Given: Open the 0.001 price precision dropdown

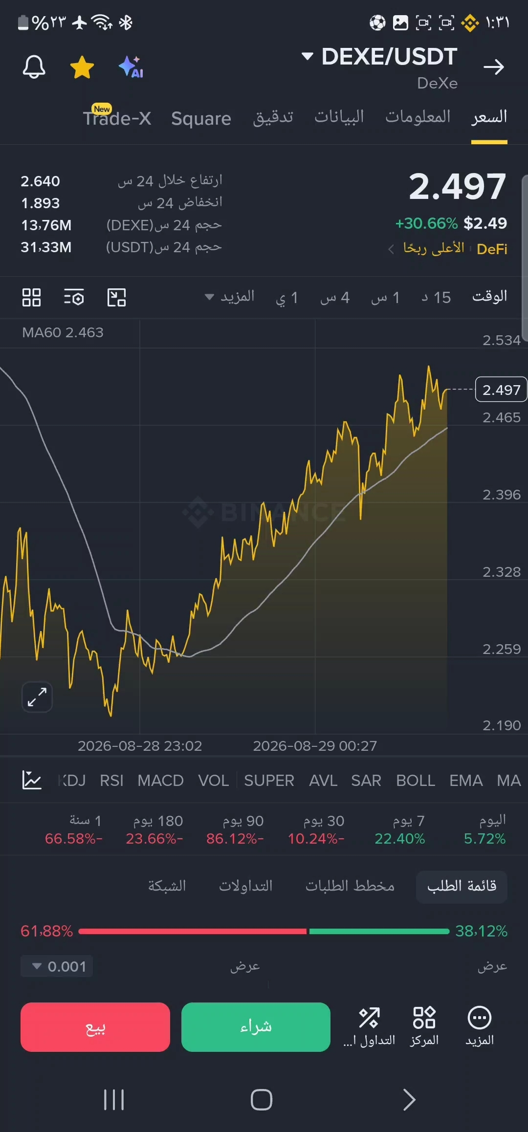Looking at the screenshot, I should [x=57, y=966].
